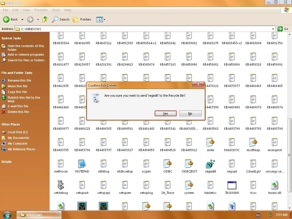Open the Help menu
Image resolution: width=292 pixels, height=219 pixels.
click(68, 10)
